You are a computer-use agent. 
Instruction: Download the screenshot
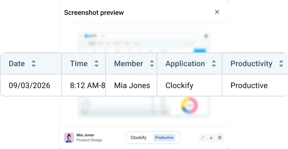tap(211, 138)
